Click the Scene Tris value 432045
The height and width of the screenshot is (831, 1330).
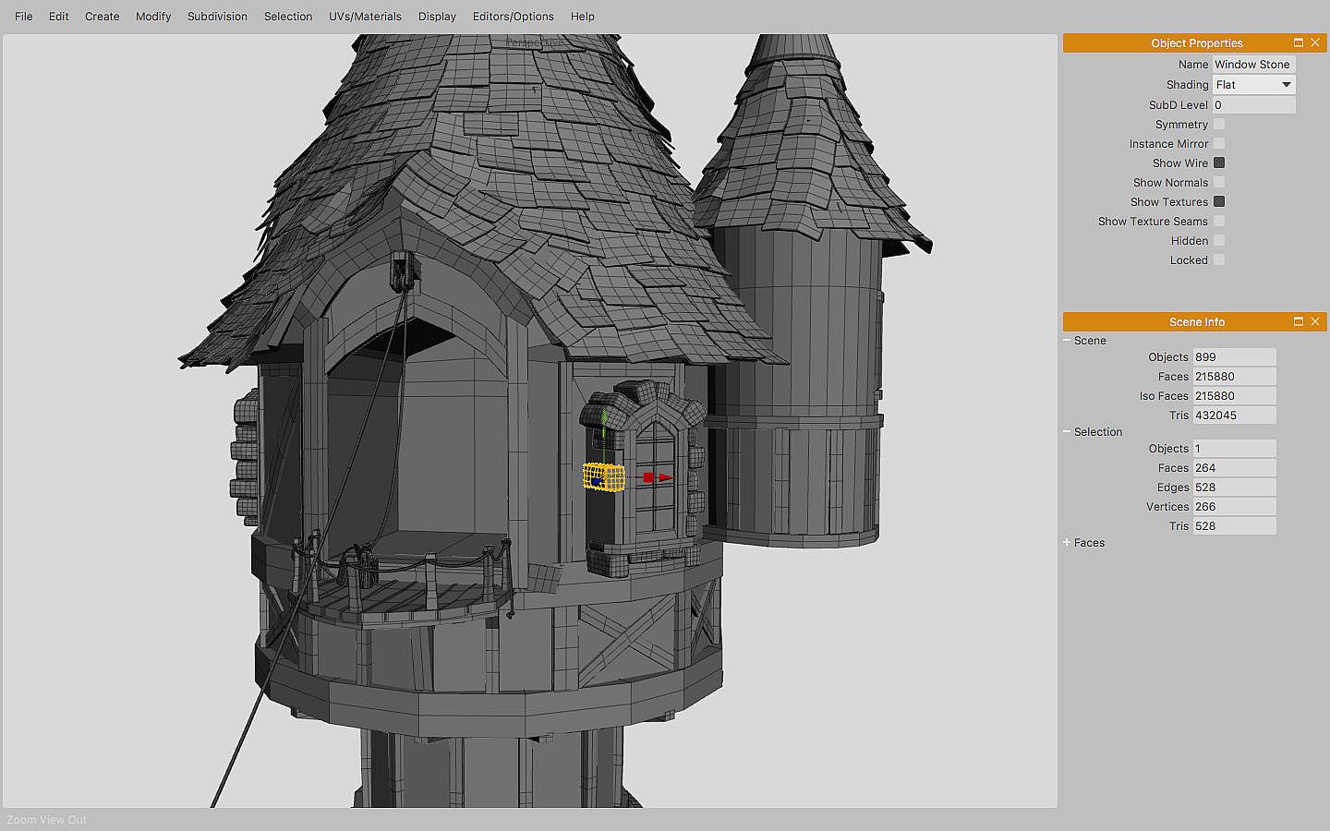(x=1235, y=415)
